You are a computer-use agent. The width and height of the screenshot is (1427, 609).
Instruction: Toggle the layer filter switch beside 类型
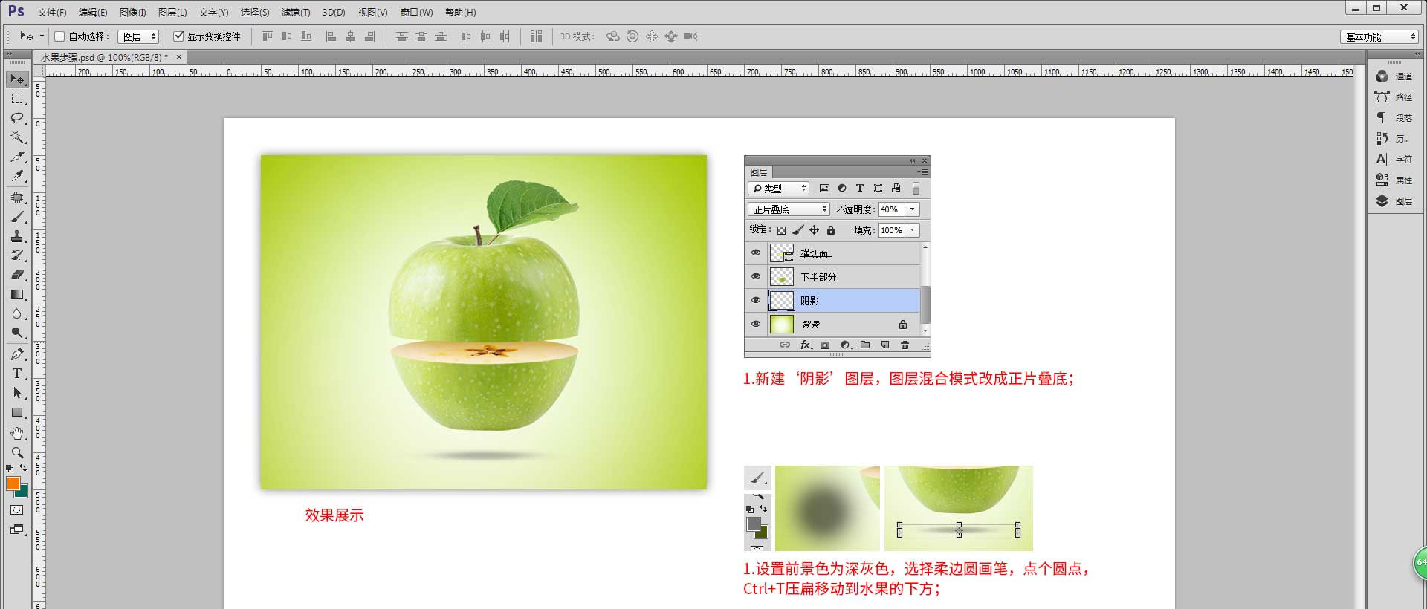(916, 189)
